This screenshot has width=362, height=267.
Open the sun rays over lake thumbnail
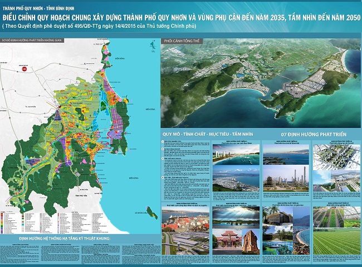(x=236, y=217)
